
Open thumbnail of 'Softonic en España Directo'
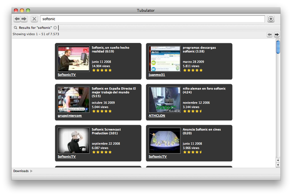[x=73, y=100]
